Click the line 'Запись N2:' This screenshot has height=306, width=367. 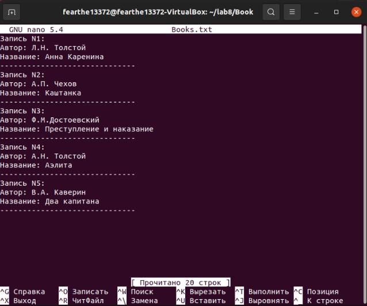[22, 75]
